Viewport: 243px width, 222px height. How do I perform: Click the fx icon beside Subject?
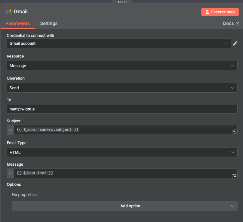(x=10, y=130)
